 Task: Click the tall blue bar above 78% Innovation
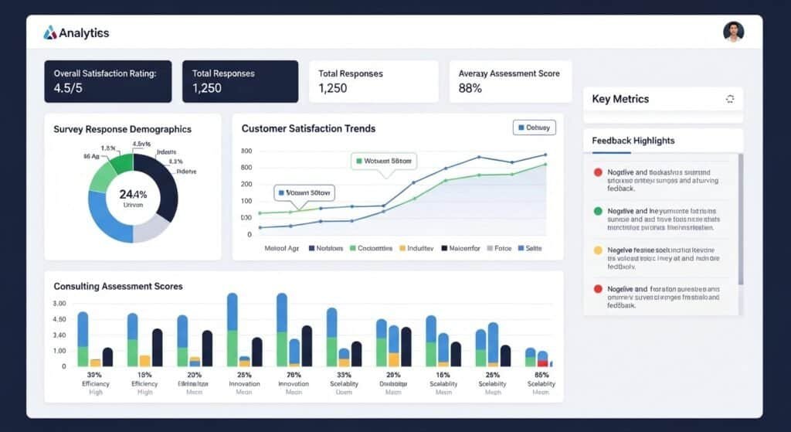282,312
